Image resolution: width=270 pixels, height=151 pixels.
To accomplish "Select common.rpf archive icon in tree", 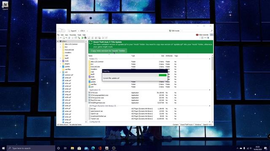I will [63, 75].
